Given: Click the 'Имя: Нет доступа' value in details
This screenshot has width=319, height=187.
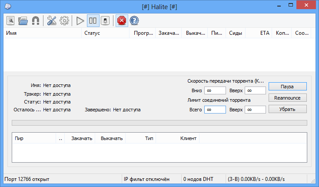Looking at the screenshot, I should [x=57, y=85].
